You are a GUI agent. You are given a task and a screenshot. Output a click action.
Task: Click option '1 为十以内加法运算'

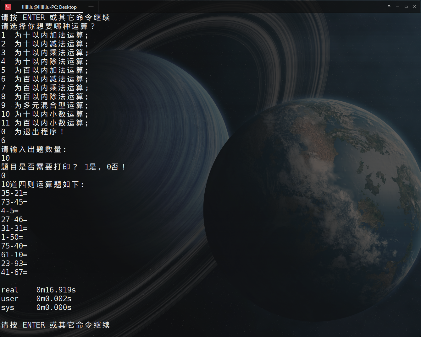point(45,35)
